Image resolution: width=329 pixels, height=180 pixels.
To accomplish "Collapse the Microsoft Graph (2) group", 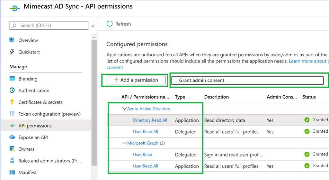I will click(x=124, y=143).
